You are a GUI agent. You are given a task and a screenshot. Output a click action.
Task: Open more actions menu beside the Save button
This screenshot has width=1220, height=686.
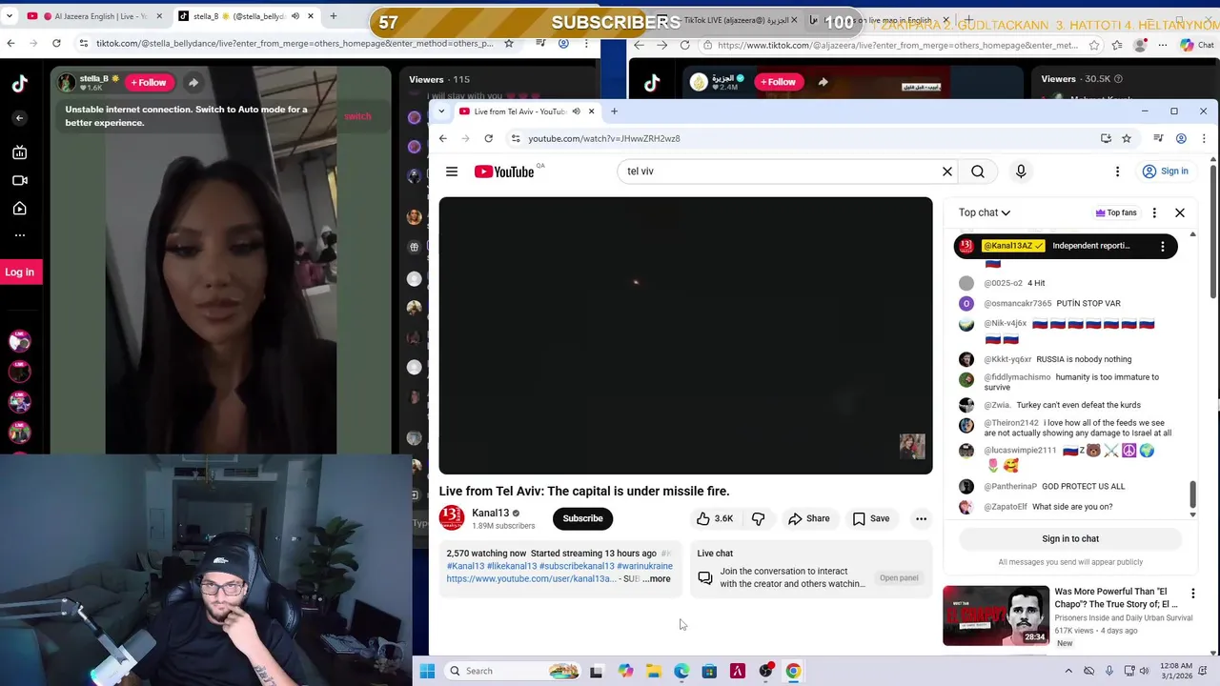pyautogui.click(x=921, y=518)
